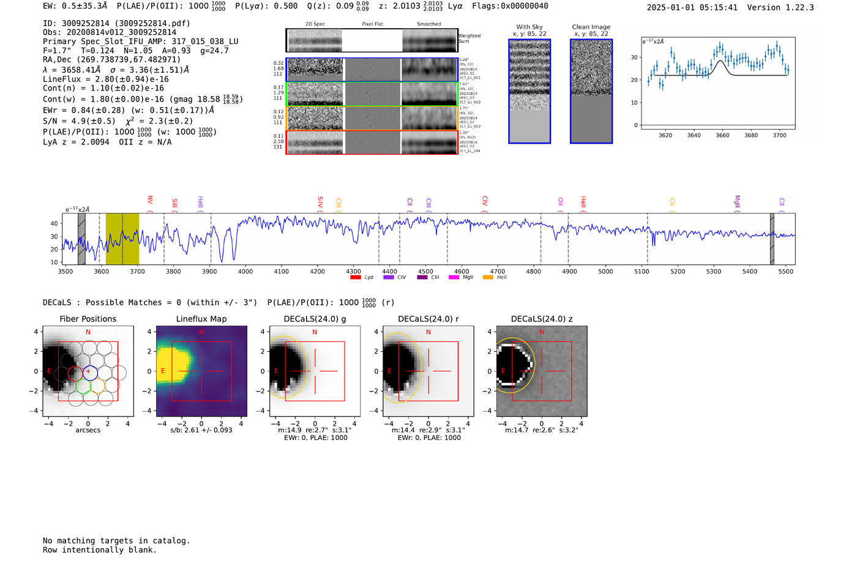Select the DECaLS(24.0) z image
This screenshot has height=583, width=857.
tap(542, 371)
